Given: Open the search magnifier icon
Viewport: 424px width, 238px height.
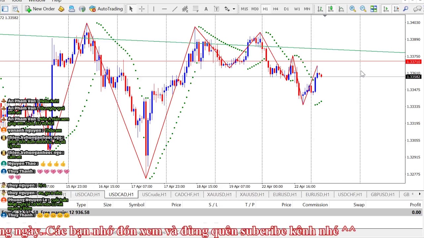Looking at the screenshot, I should (405, 9).
